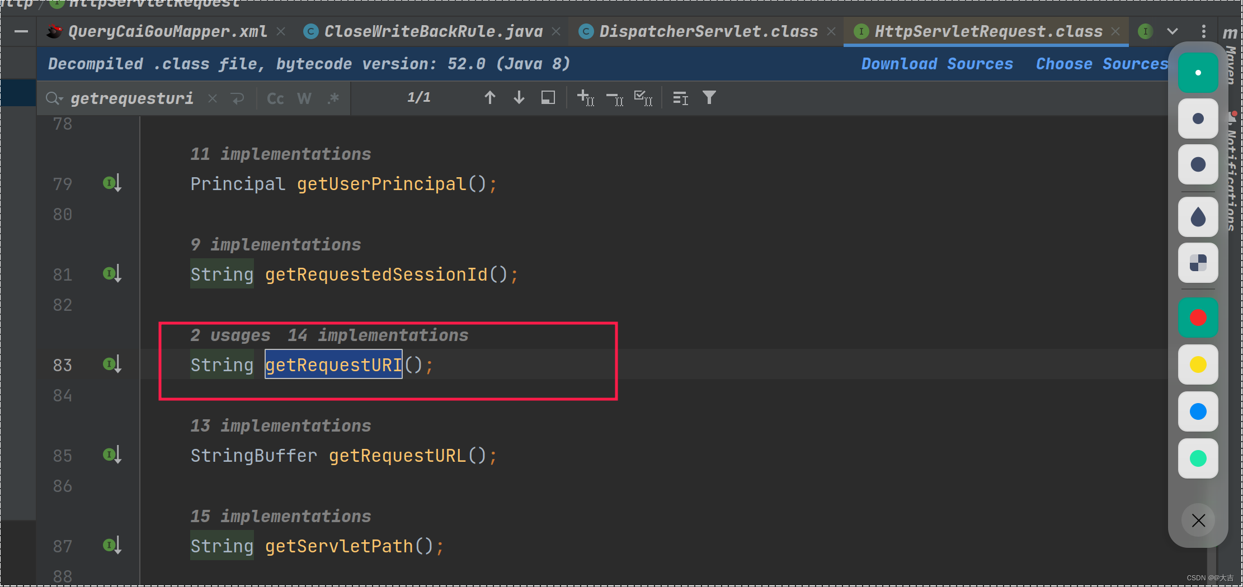Open hidden tabs dropdown chevron
This screenshot has height=587, width=1243.
[x=1173, y=31]
